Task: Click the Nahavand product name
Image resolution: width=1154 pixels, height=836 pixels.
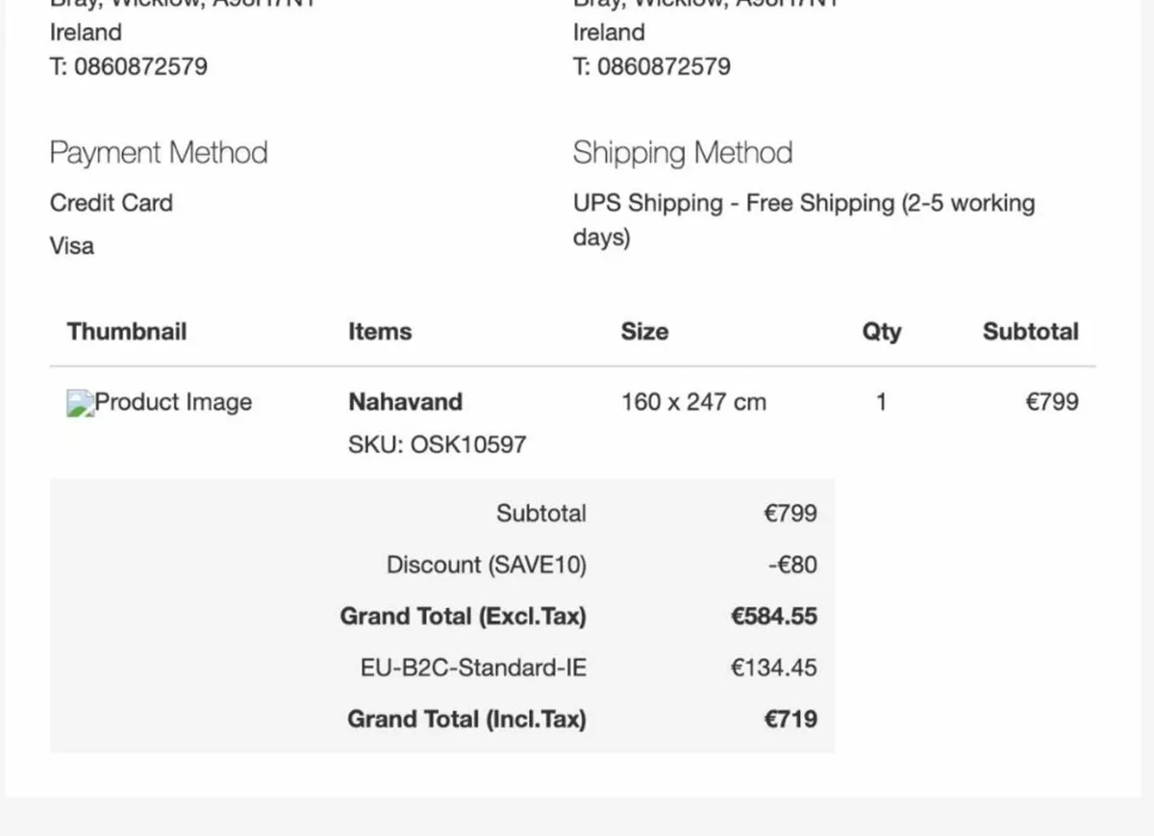Action: coord(405,402)
